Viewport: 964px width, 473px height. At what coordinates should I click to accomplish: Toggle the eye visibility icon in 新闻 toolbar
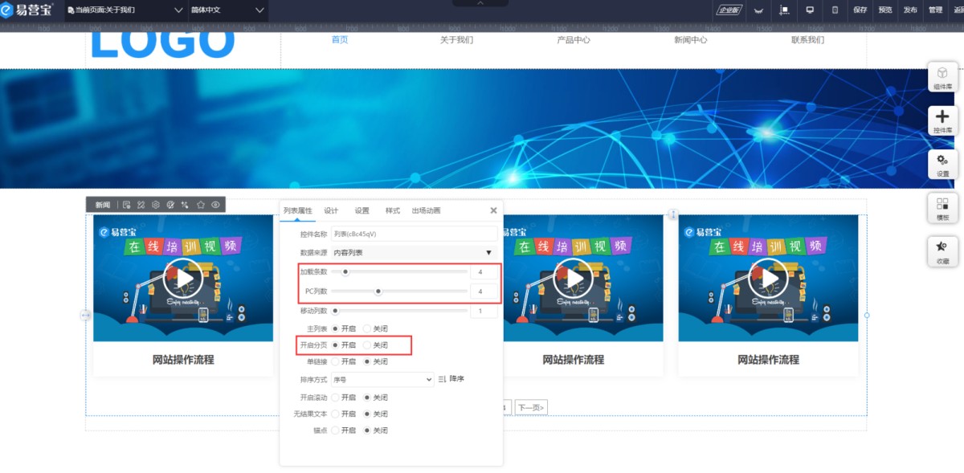coord(215,205)
